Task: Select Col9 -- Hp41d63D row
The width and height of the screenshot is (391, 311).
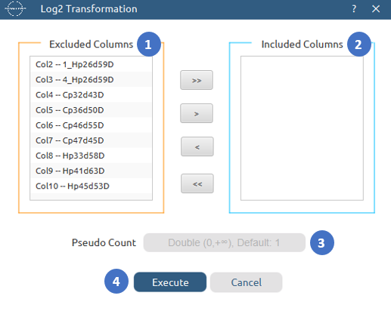Action: (91, 171)
